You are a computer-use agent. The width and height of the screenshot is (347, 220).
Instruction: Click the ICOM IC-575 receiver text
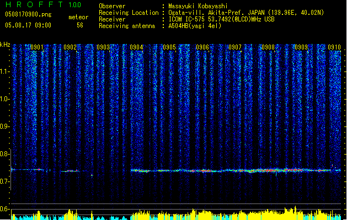click(x=221, y=19)
